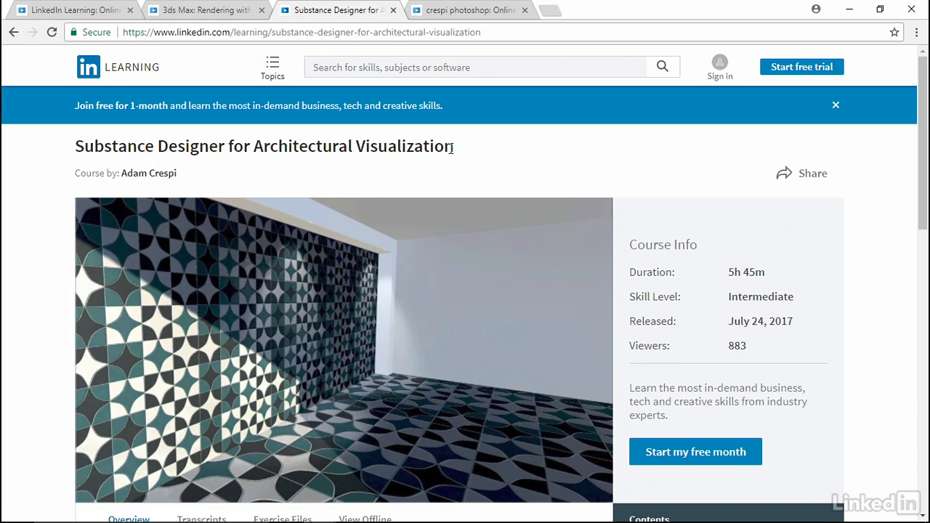Click Start my free month button
This screenshot has height=523, width=930.
click(695, 452)
